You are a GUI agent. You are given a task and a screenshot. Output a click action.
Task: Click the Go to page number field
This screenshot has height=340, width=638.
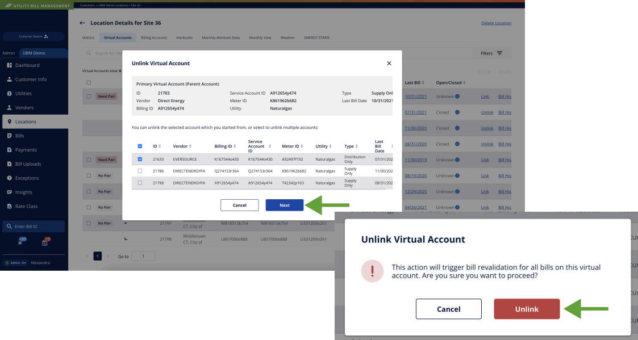click(x=143, y=256)
